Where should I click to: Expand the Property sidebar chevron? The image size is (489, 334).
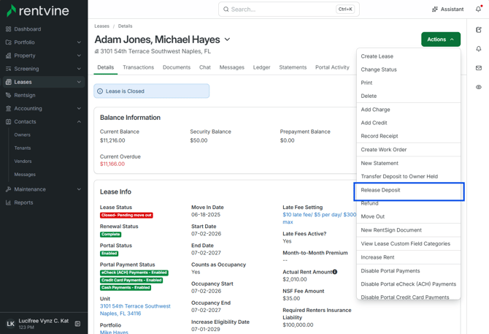[79, 56]
